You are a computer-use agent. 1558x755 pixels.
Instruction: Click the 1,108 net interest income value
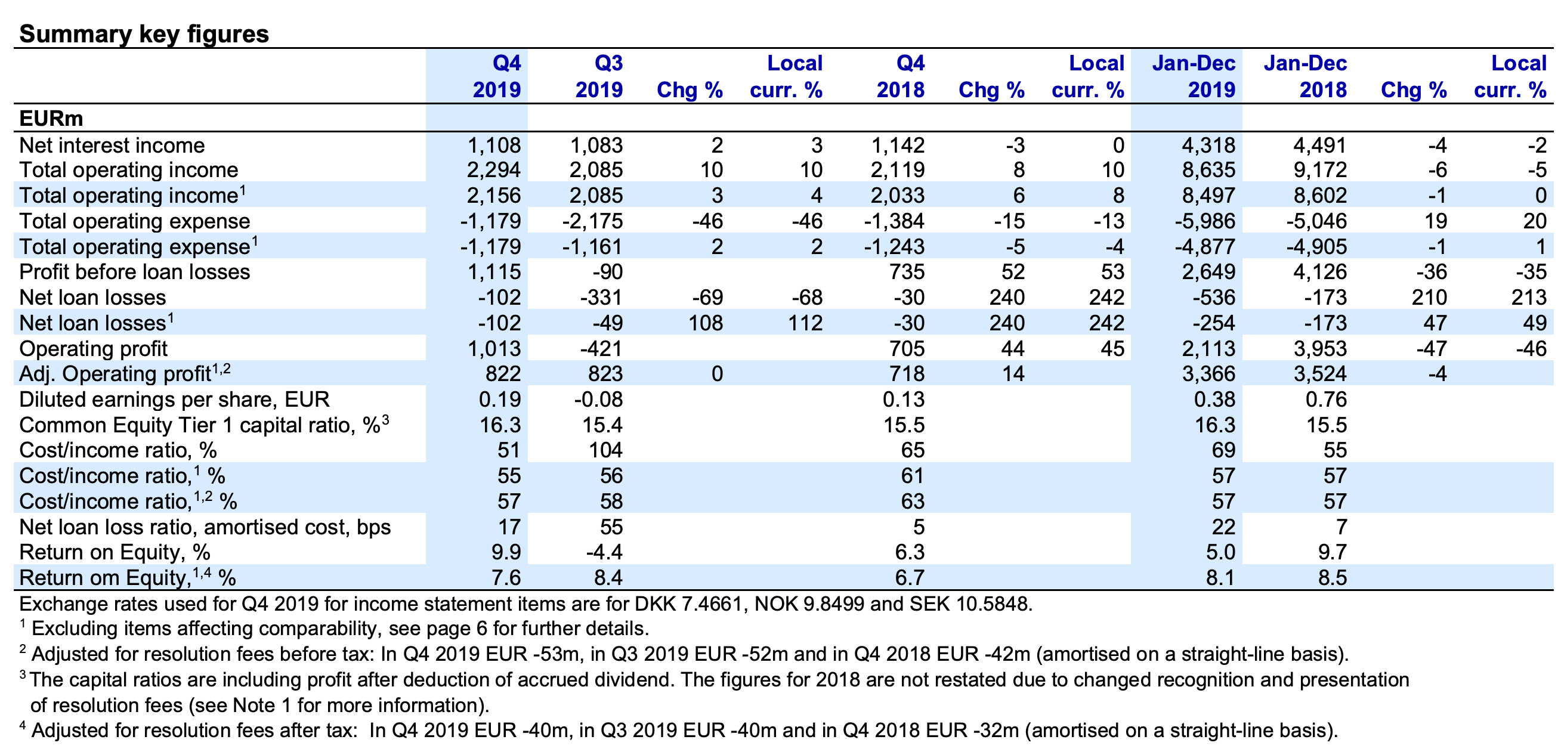(x=493, y=146)
